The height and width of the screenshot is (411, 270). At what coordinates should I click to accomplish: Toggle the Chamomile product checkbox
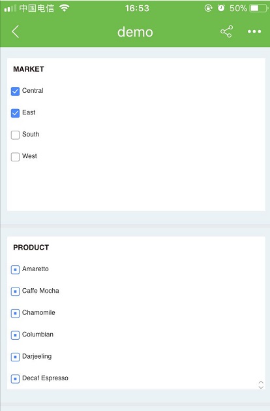[15, 313]
